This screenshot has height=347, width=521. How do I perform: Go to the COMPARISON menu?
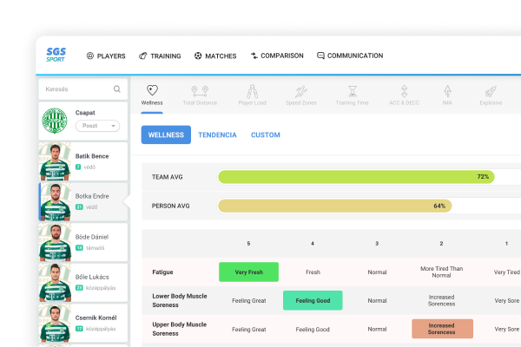point(277,56)
